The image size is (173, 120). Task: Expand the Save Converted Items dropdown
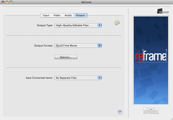[x=78, y=78]
